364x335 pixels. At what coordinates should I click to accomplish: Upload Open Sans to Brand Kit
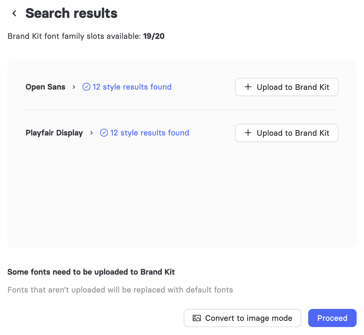click(287, 87)
